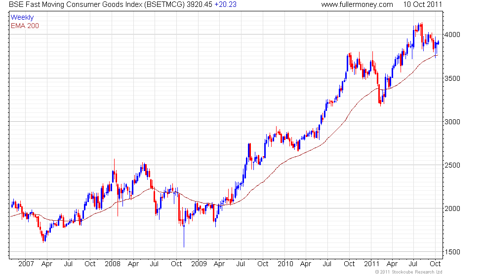Click the 3500 price axis label
The height and width of the screenshot is (276, 484).
(x=452, y=78)
